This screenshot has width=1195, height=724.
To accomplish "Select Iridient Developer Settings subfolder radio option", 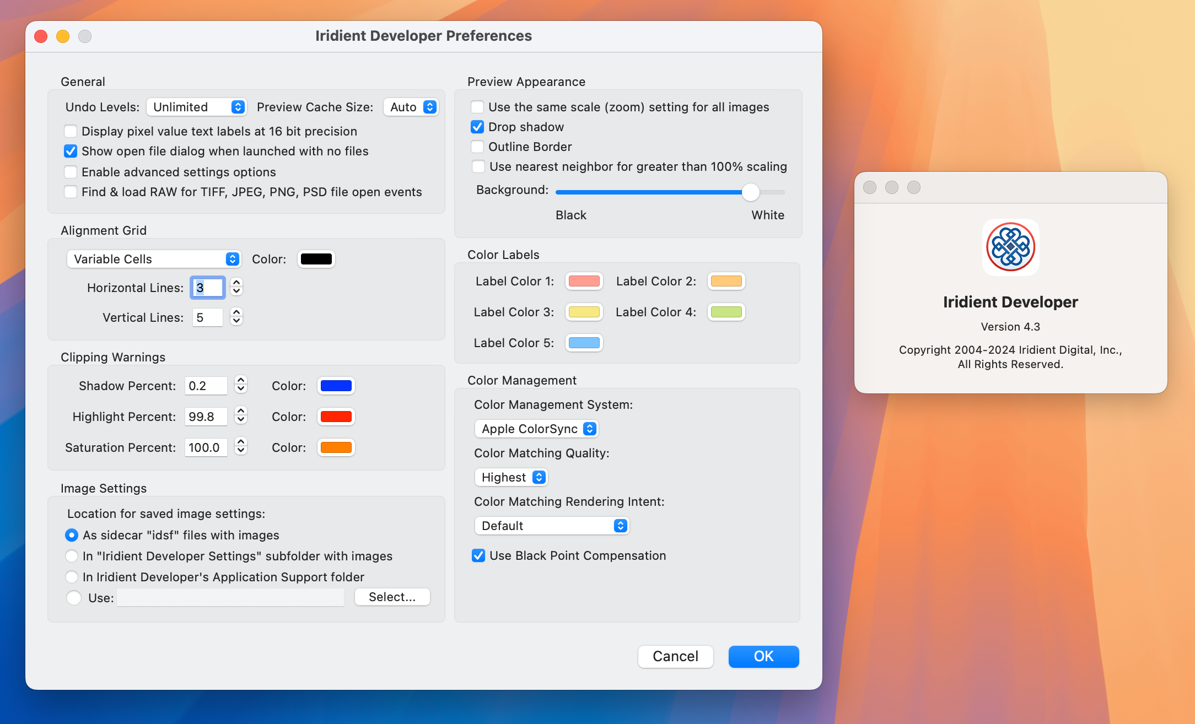I will (72, 556).
